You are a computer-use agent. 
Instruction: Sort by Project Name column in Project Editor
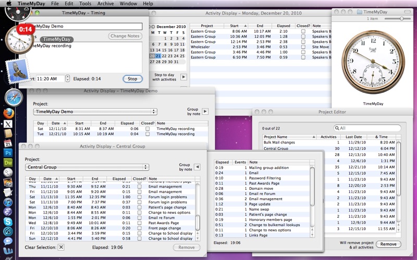[289, 137]
